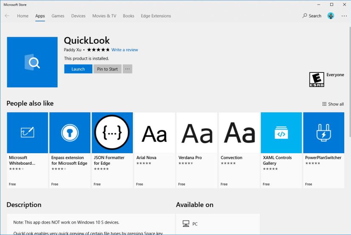Click the PC device icon under Available on
Viewport: 351px width, 235px height.
186,224
